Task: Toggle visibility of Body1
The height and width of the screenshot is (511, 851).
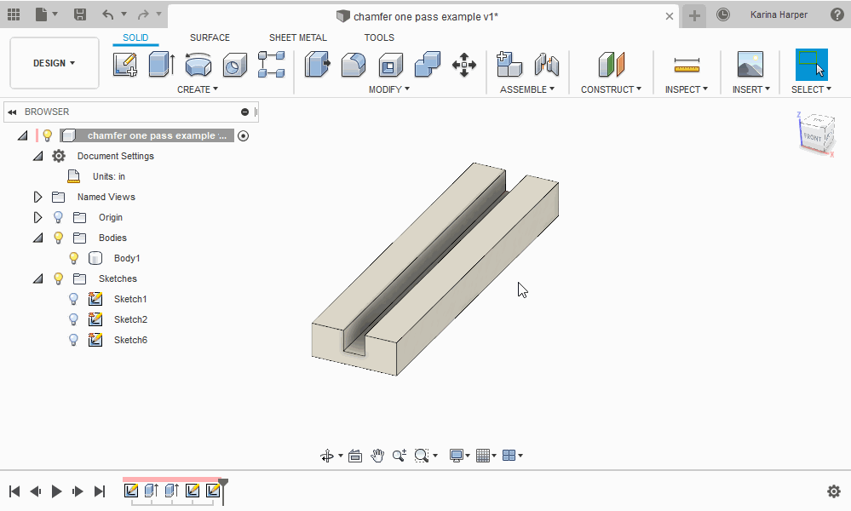Action: 72,258
